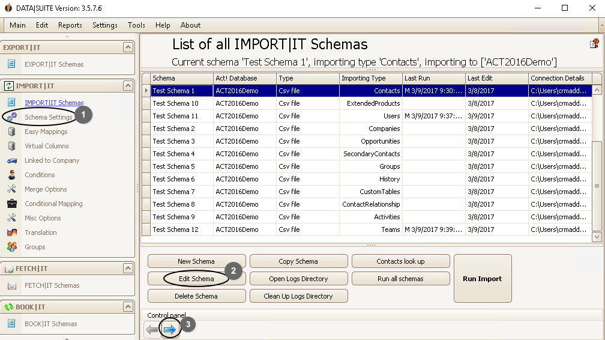Click the Opportunities importing type cell

click(371, 141)
